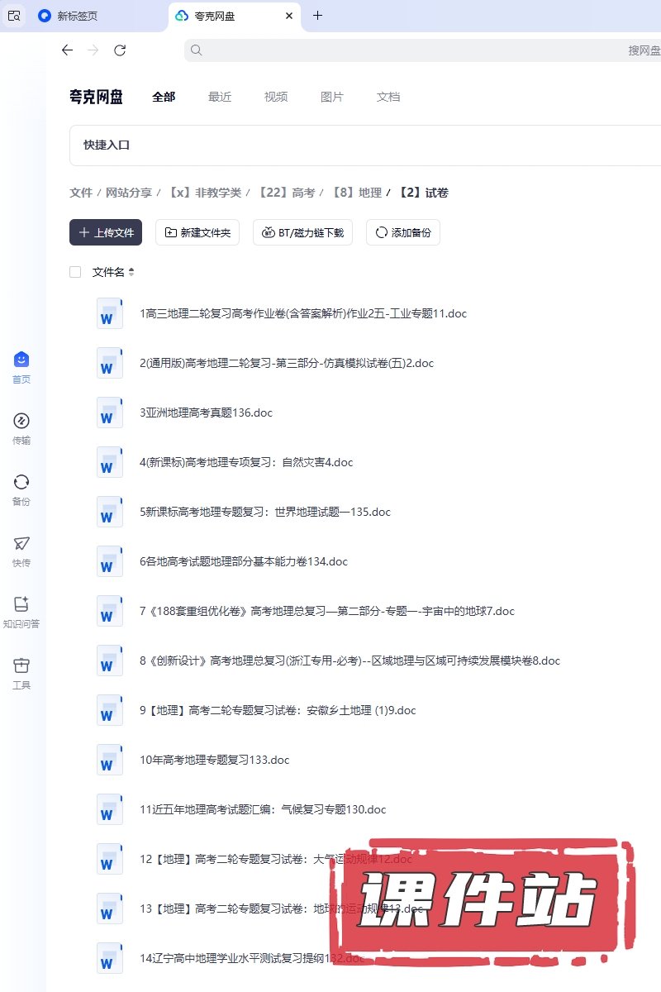Open file 3亚洲地理高考真题136.doc
The height and width of the screenshot is (992, 661).
207,413
